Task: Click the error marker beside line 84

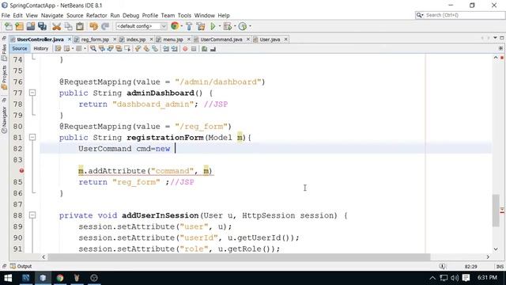Action: (x=21, y=171)
